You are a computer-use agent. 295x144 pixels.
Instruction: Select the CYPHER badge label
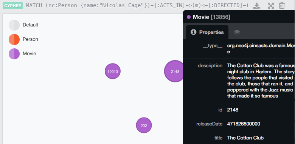[x=13, y=6]
